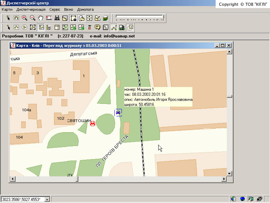Click the objects panel window icon
The width and height of the screenshot is (270, 203).
coord(57,27)
